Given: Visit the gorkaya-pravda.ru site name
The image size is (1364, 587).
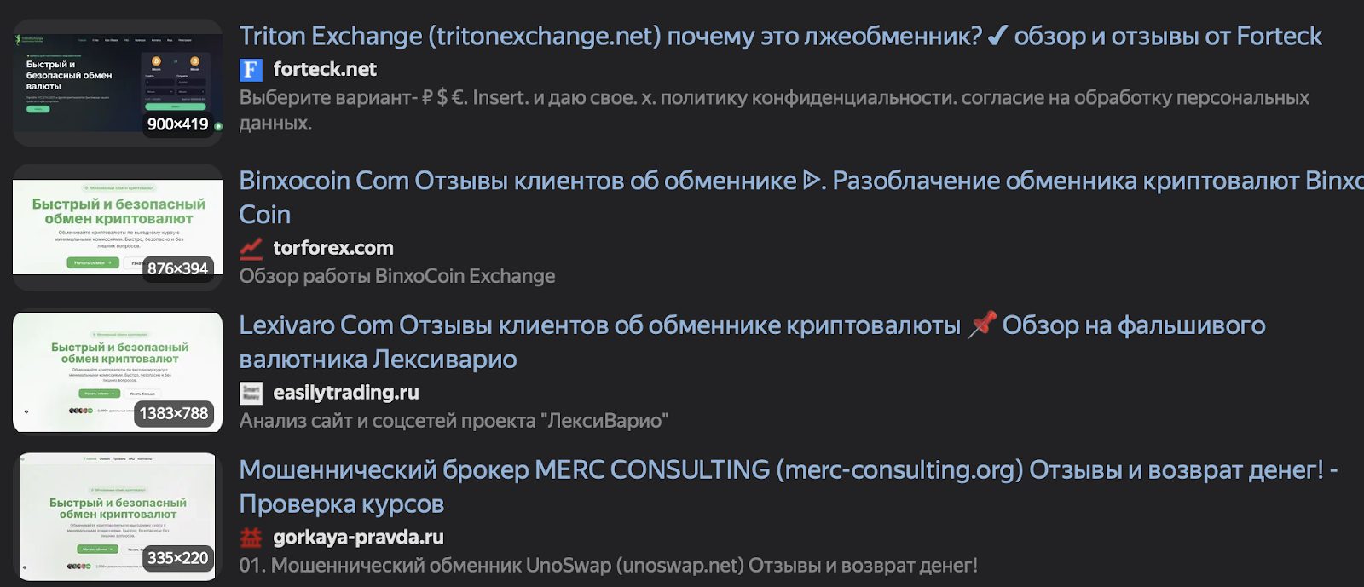Looking at the screenshot, I should pos(358,538).
